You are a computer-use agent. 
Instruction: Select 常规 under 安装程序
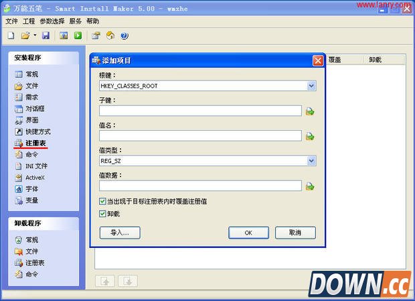point(27,74)
